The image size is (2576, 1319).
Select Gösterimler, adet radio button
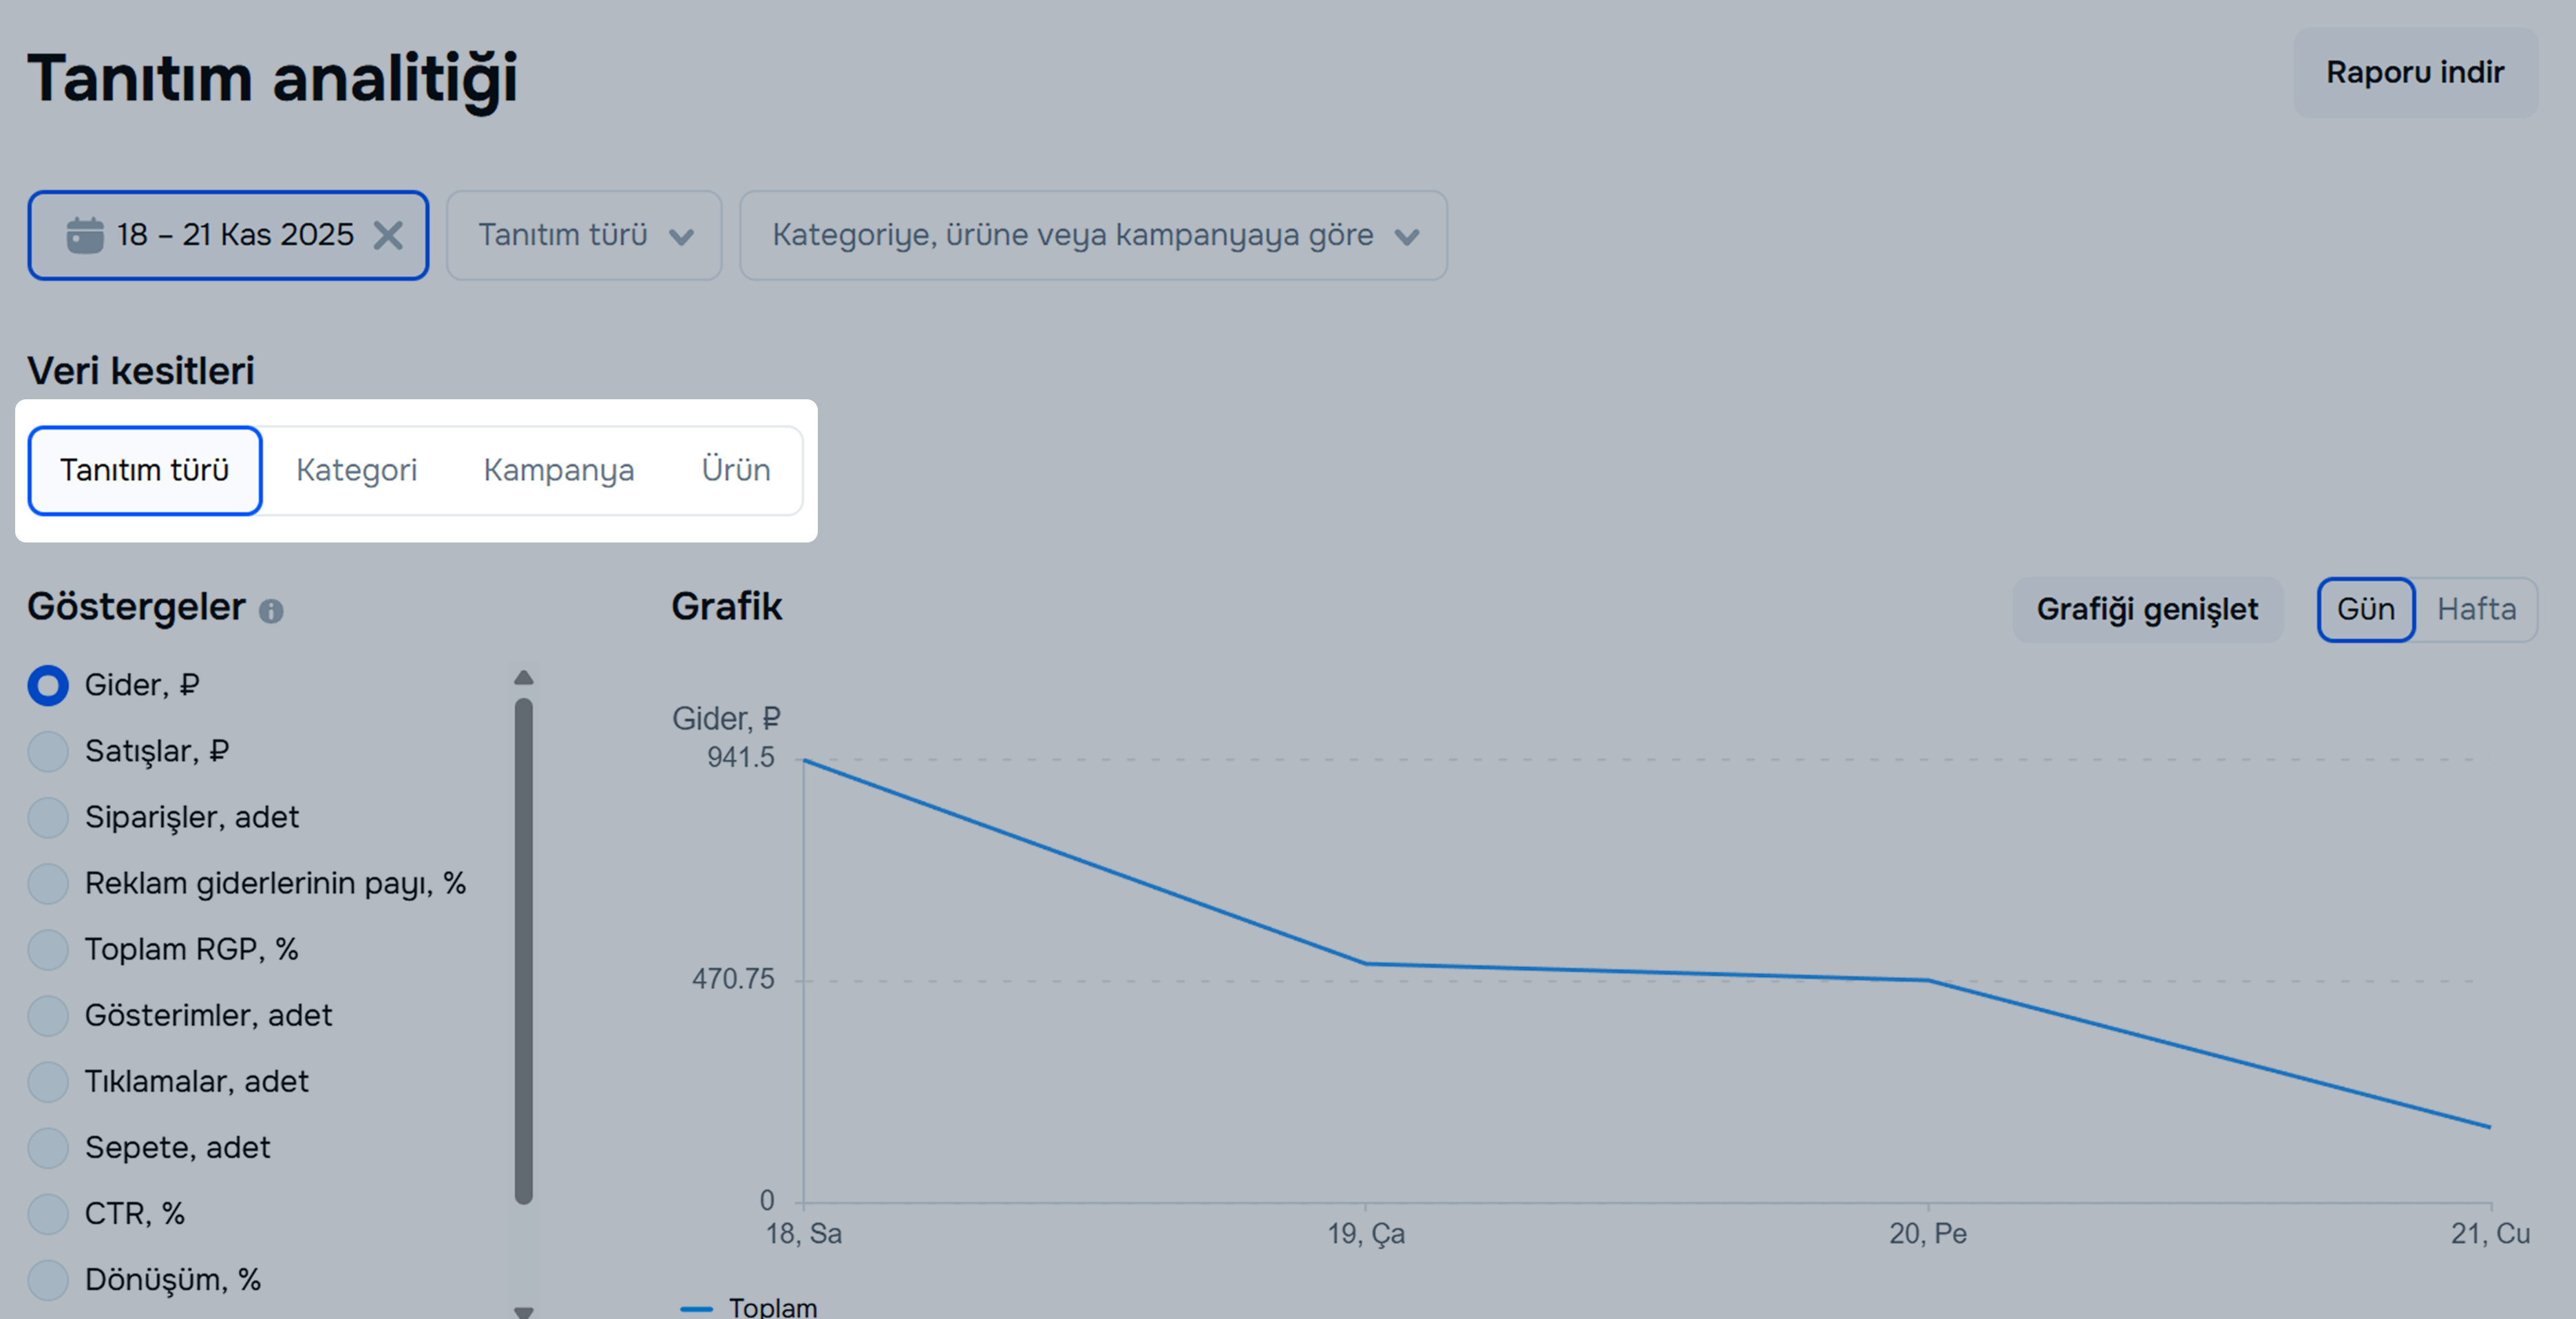pos(48,1015)
